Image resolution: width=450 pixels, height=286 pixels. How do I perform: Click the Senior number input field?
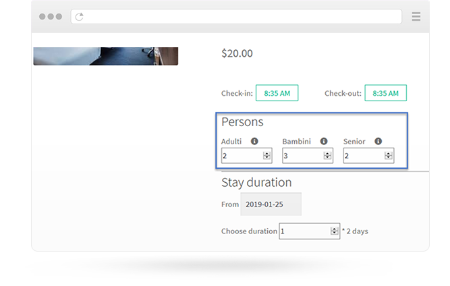click(368, 155)
